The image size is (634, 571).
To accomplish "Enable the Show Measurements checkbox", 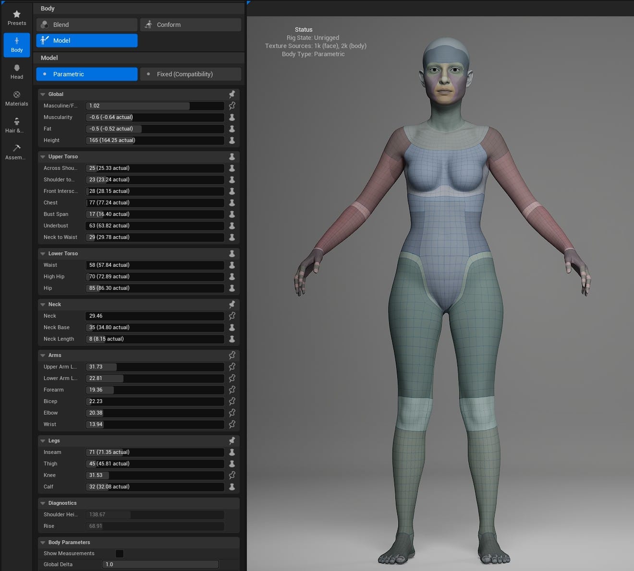I will pos(120,553).
